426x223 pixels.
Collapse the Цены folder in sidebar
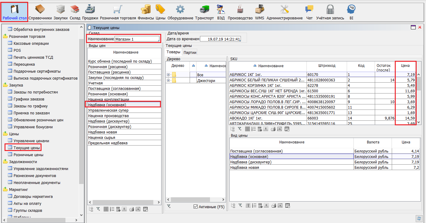pos(6,134)
